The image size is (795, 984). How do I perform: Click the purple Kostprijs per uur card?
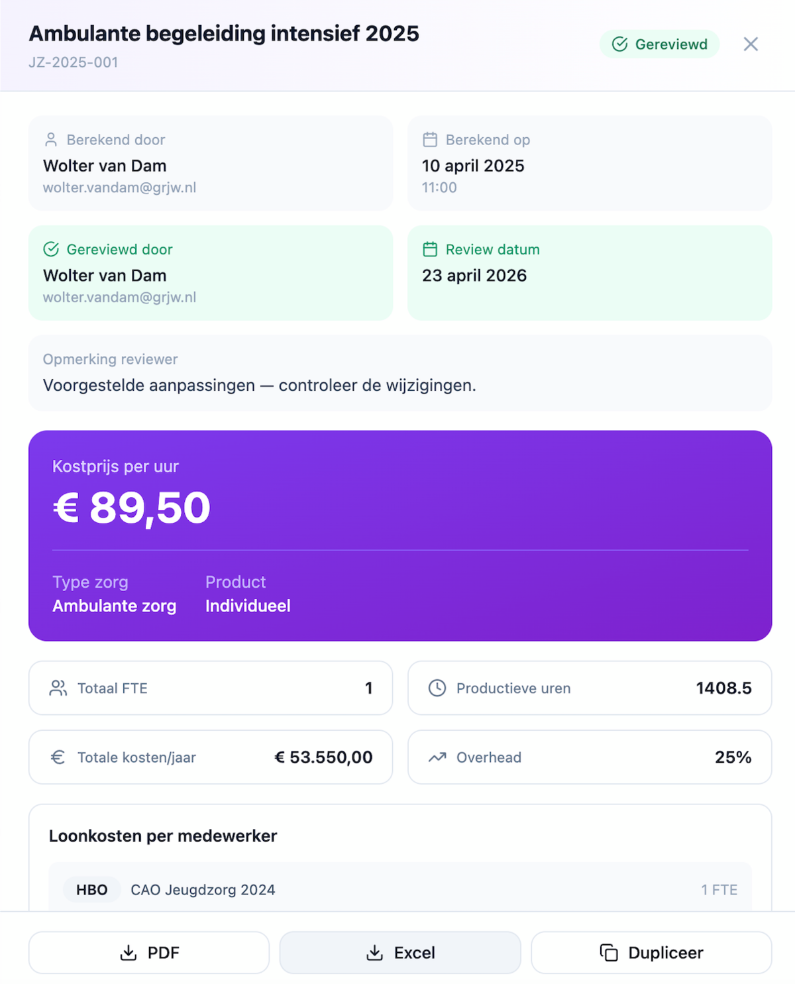(x=400, y=535)
